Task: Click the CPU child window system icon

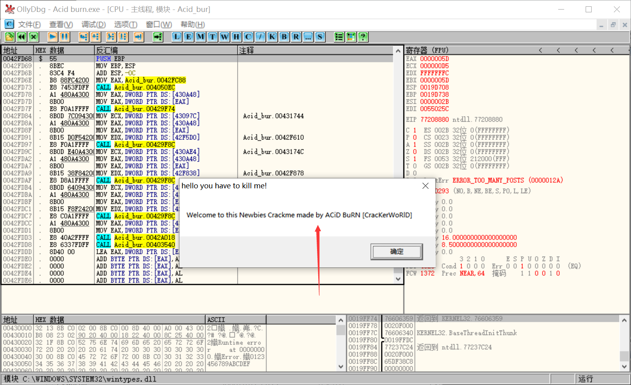Action: pyautogui.click(x=9, y=24)
